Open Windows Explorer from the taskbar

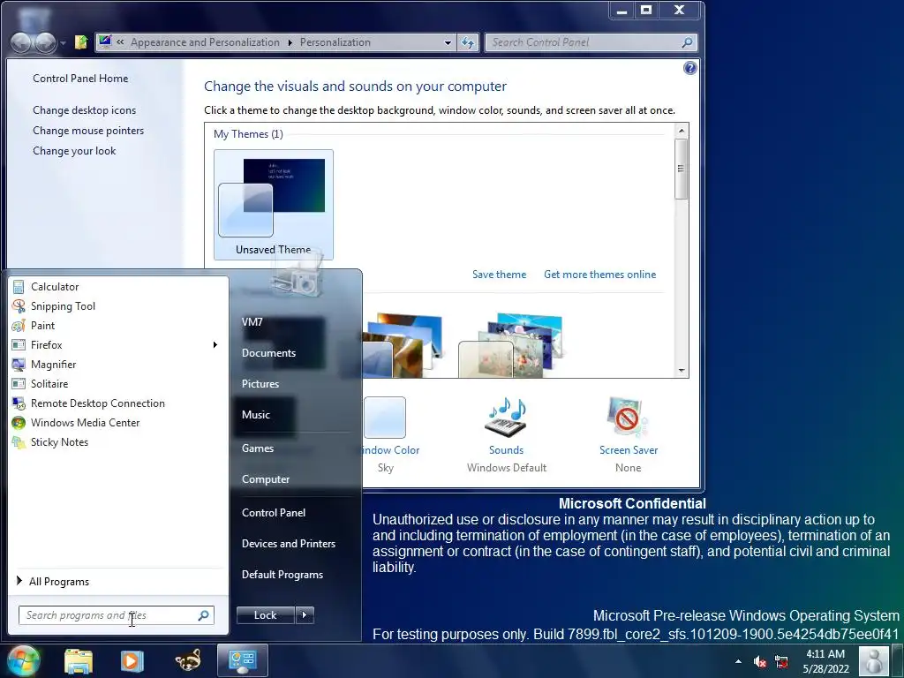(x=79, y=661)
